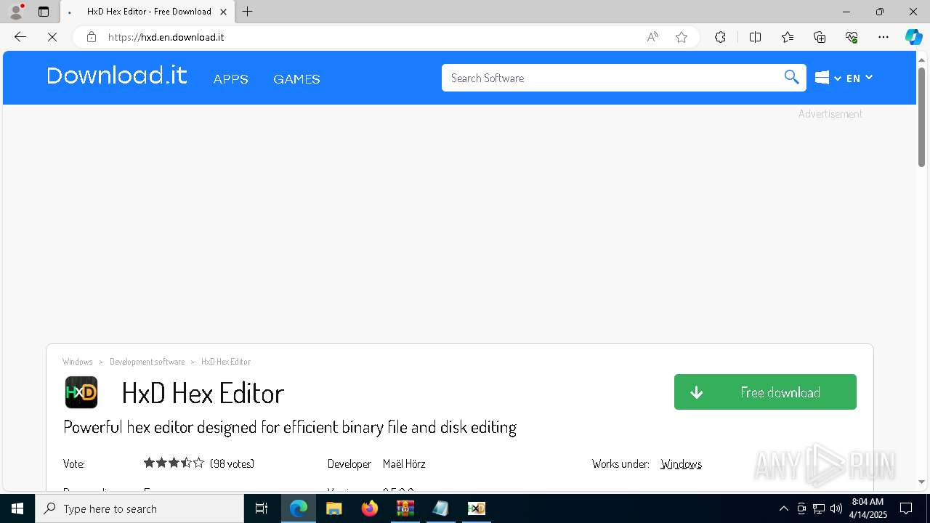Screen dimensions: 930x523
Task: Expand the Windows platform dropdown
Action: pyautogui.click(x=828, y=78)
